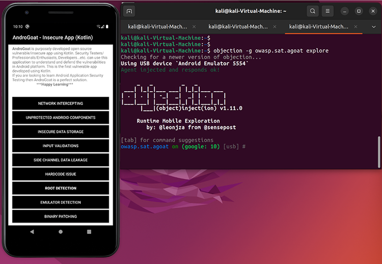The image size is (382, 264).
Task: Switch to the first kali terminal tab
Action: [x=157, y=27]
